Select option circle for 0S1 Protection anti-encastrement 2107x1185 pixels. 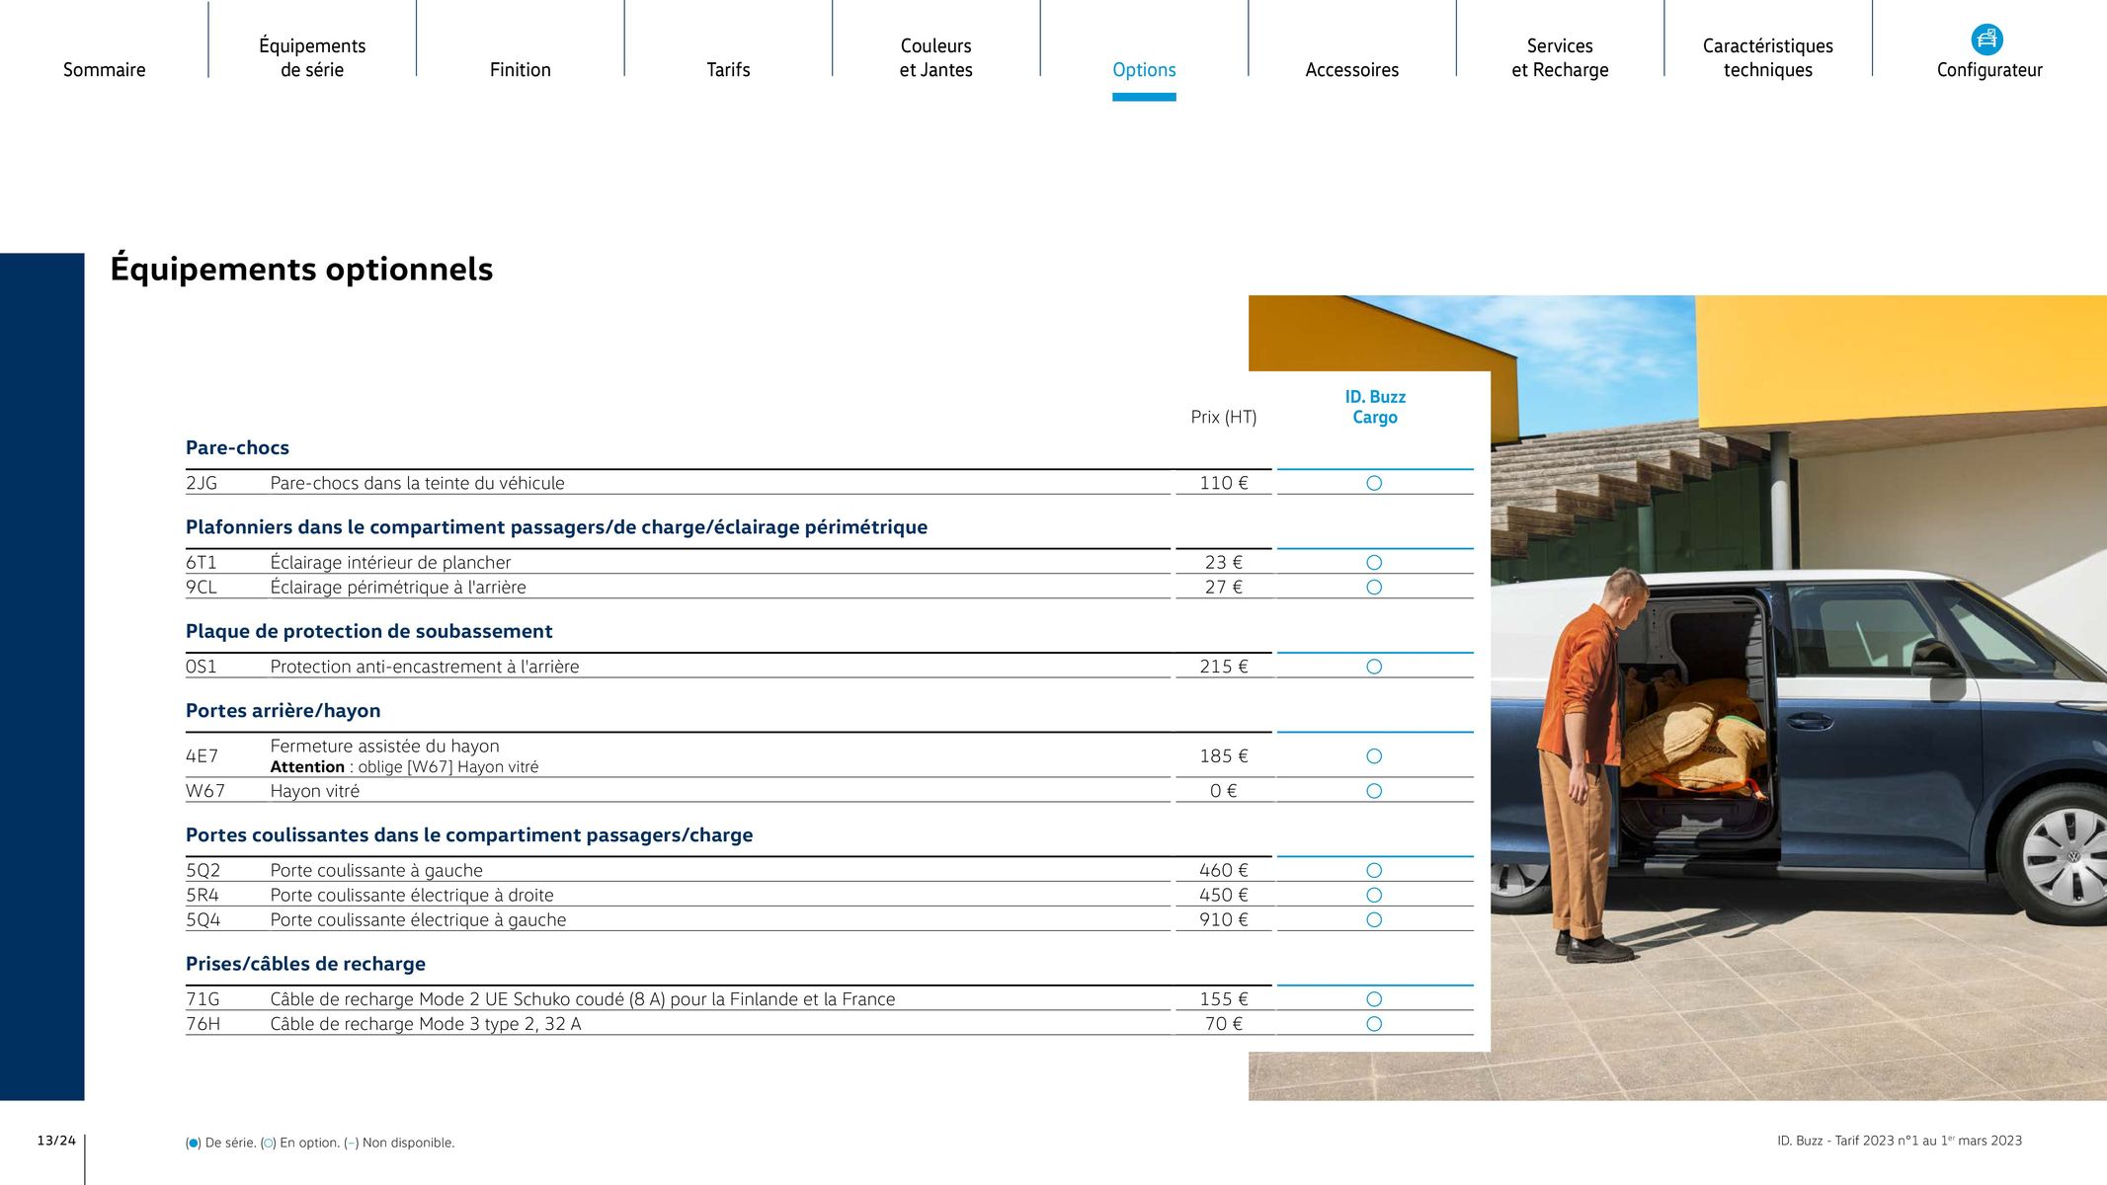click(1374, 667)
